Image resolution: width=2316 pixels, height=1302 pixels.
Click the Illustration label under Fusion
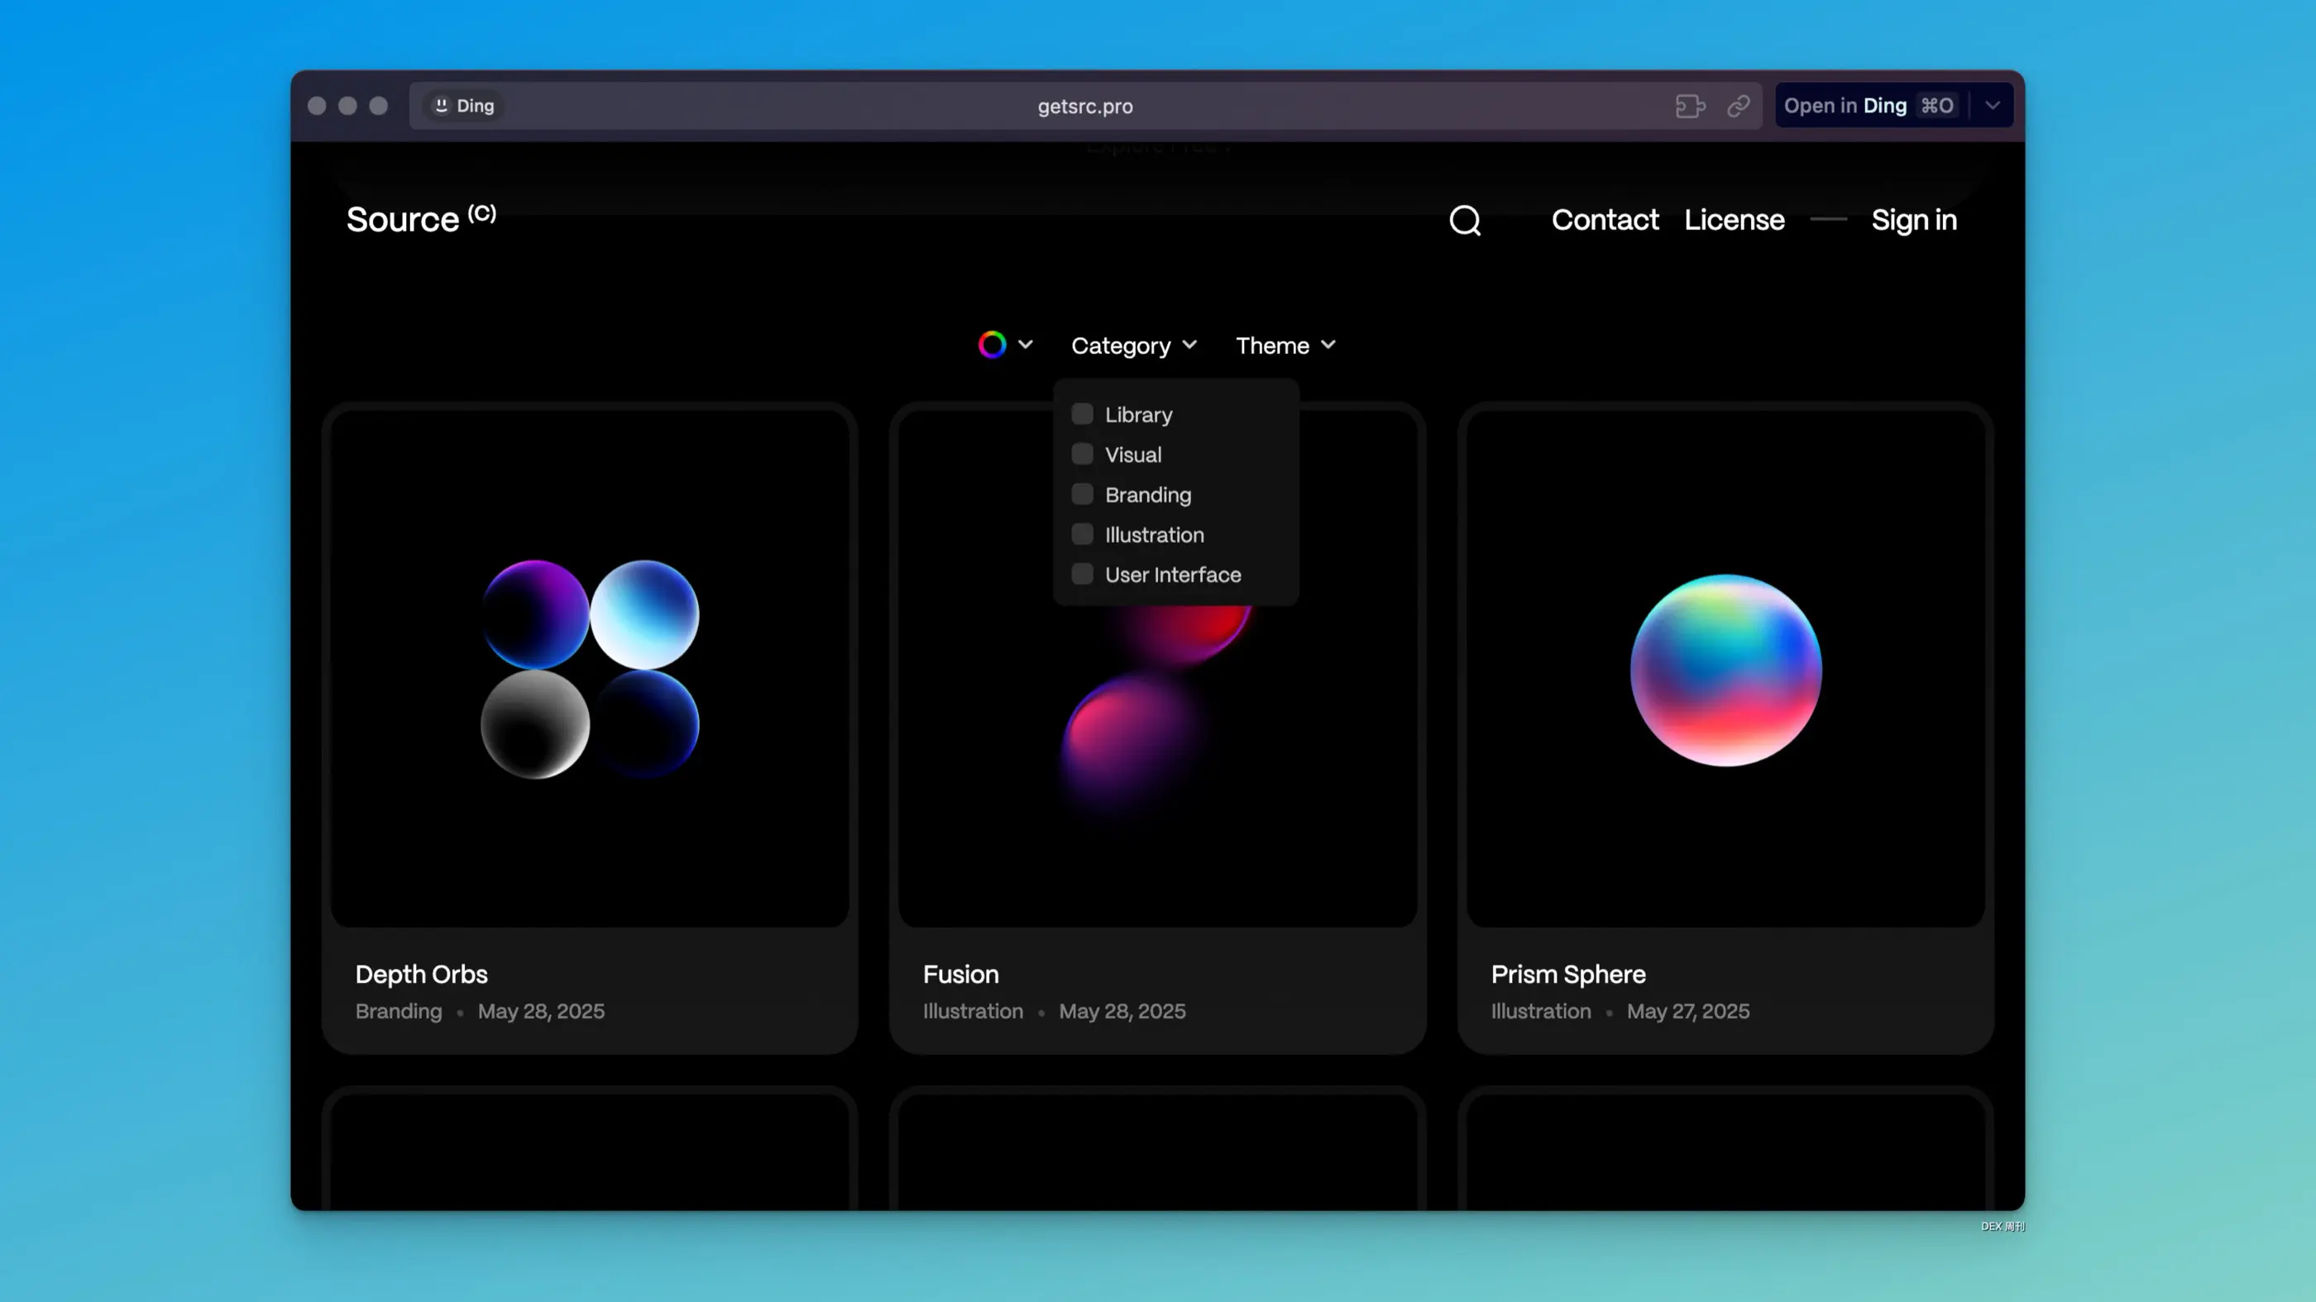pos(973,1012)
